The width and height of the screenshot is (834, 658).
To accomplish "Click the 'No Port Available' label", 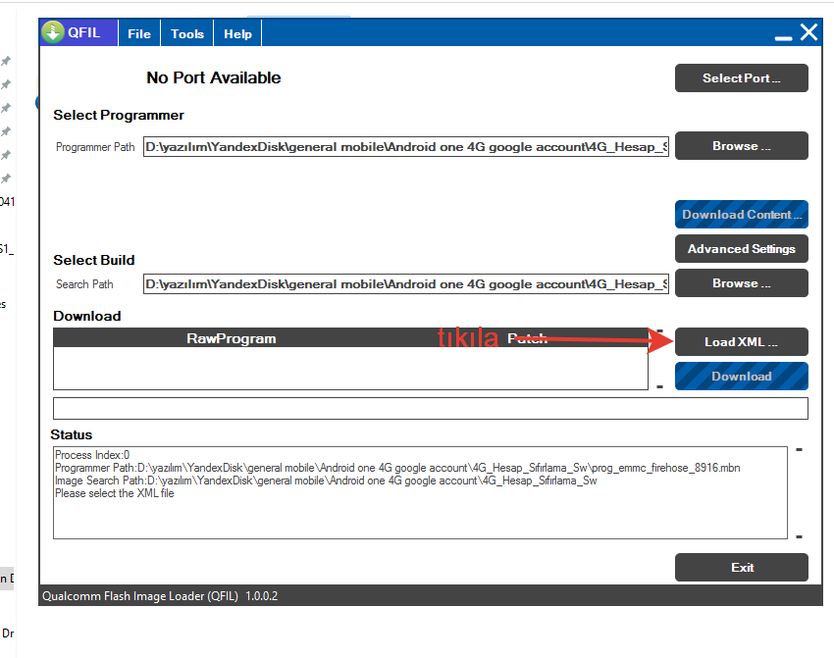I will click(x=213, y=77).
